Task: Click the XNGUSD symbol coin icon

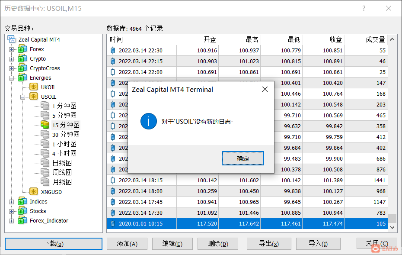Action: (x=34, y=191)
